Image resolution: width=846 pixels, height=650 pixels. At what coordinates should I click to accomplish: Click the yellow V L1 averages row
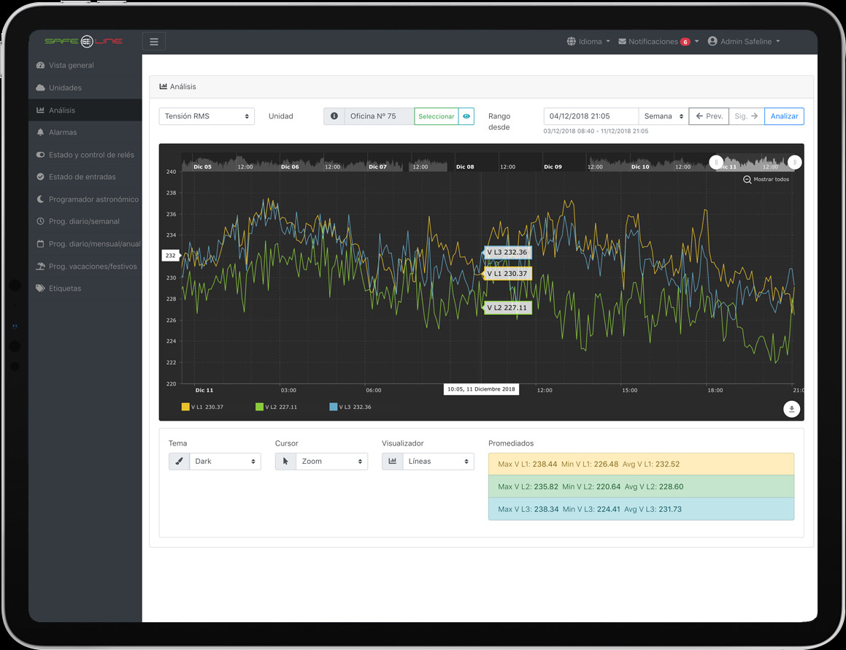tap(641, 464)
